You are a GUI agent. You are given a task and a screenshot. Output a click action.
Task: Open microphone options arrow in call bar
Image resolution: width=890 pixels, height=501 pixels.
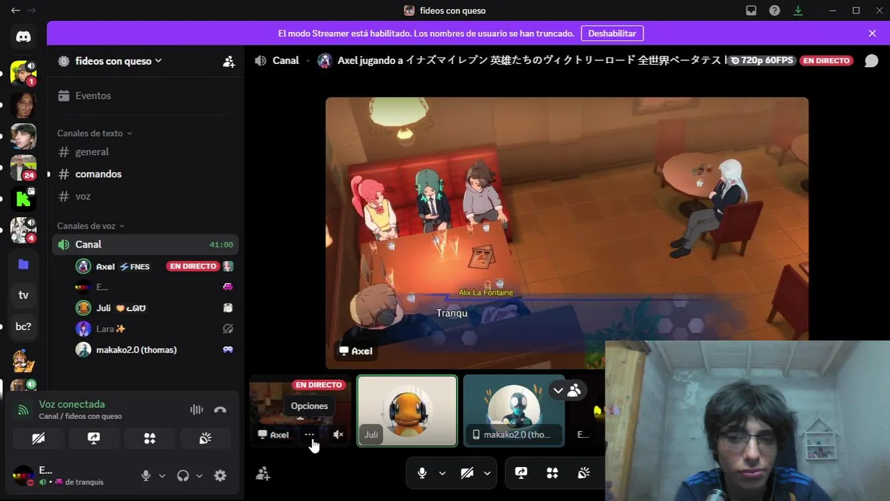(x=442, y=473)
